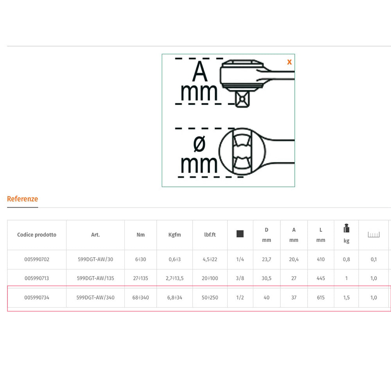The image size is (391, 391).
Task: Click the 410 length value
Action: [321, 259]
